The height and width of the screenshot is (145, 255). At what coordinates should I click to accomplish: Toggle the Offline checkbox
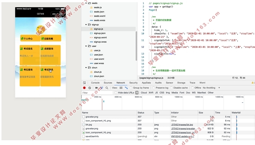(x=192, y=88)
